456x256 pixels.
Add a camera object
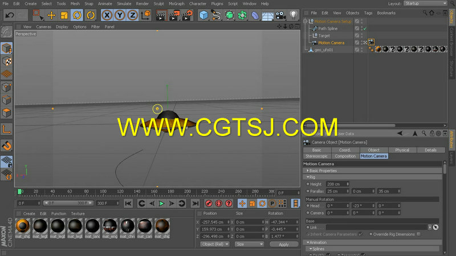(280, 15)
